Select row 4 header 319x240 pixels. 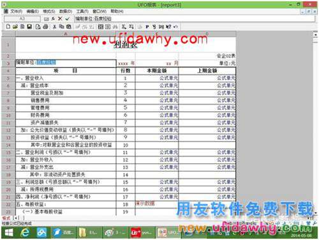point(8,71)
